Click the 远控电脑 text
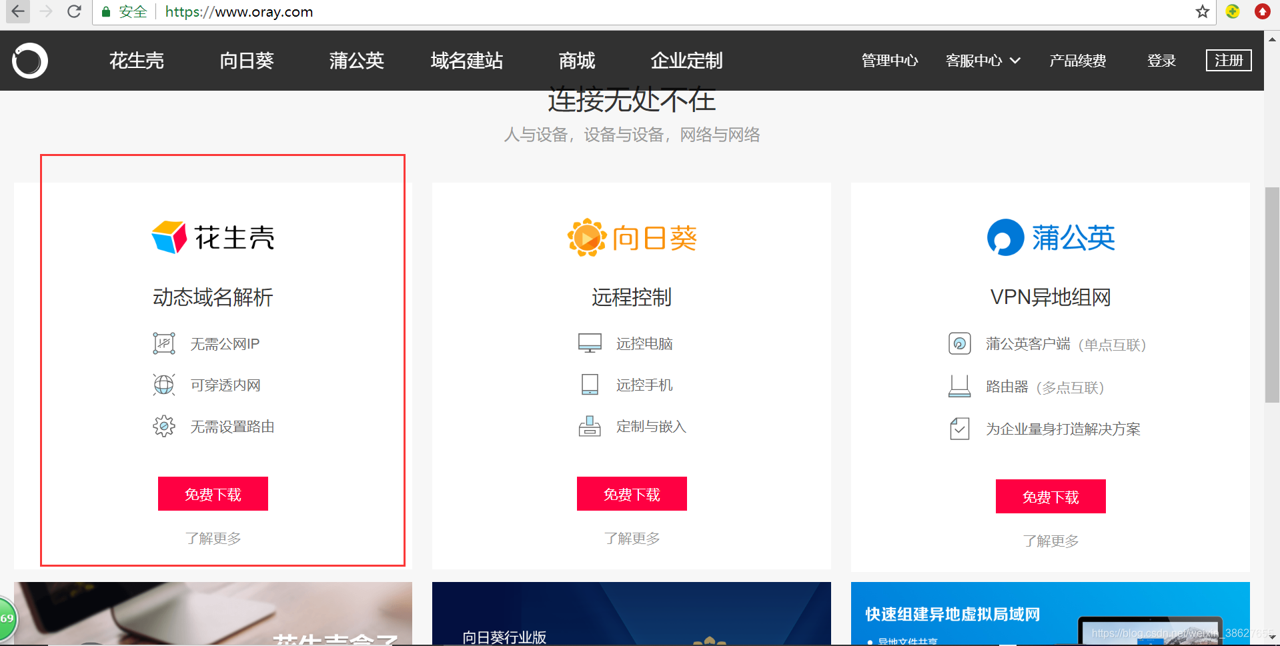This screenshot has height=646, width=1280. point(644,344)
